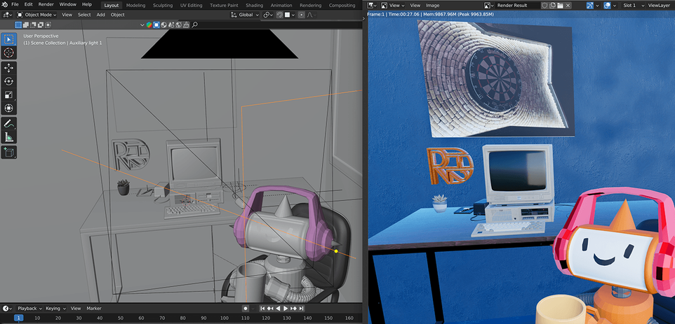
Task: Switch to the Shading workspace tab
Action: pos(255,5)
